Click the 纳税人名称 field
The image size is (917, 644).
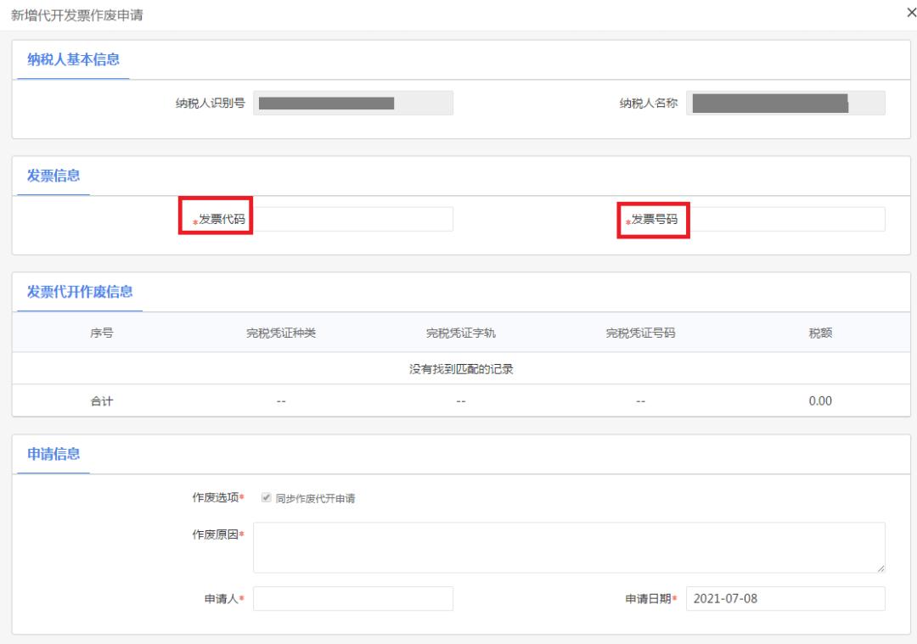[x=785, y=102]
